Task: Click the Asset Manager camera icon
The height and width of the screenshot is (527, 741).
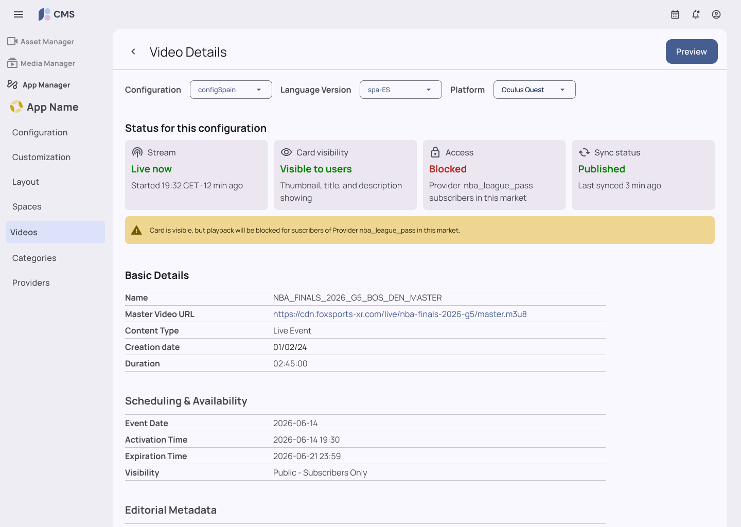Action: 12,41
